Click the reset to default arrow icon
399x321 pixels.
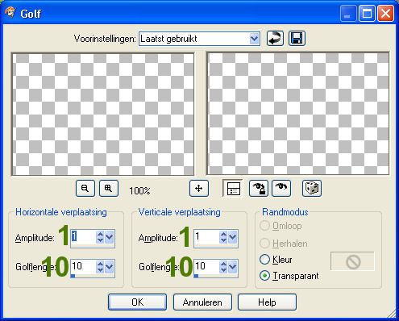pyautogui.click(x=275, y=38)
